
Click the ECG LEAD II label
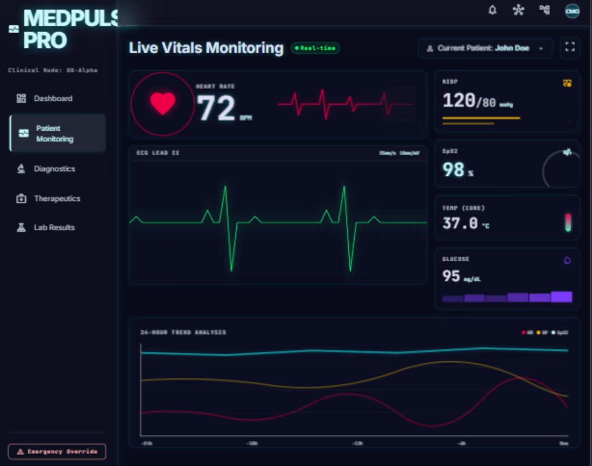coord(158,153)
